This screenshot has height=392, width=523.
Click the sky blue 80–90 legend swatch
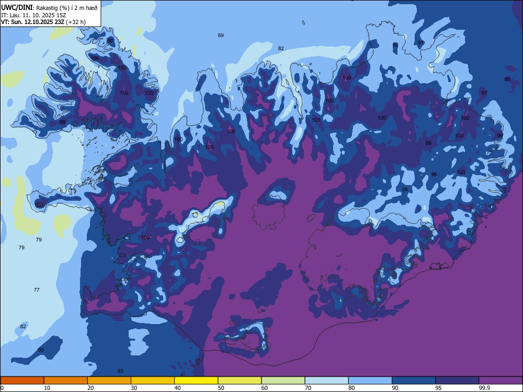coord(370,381)
